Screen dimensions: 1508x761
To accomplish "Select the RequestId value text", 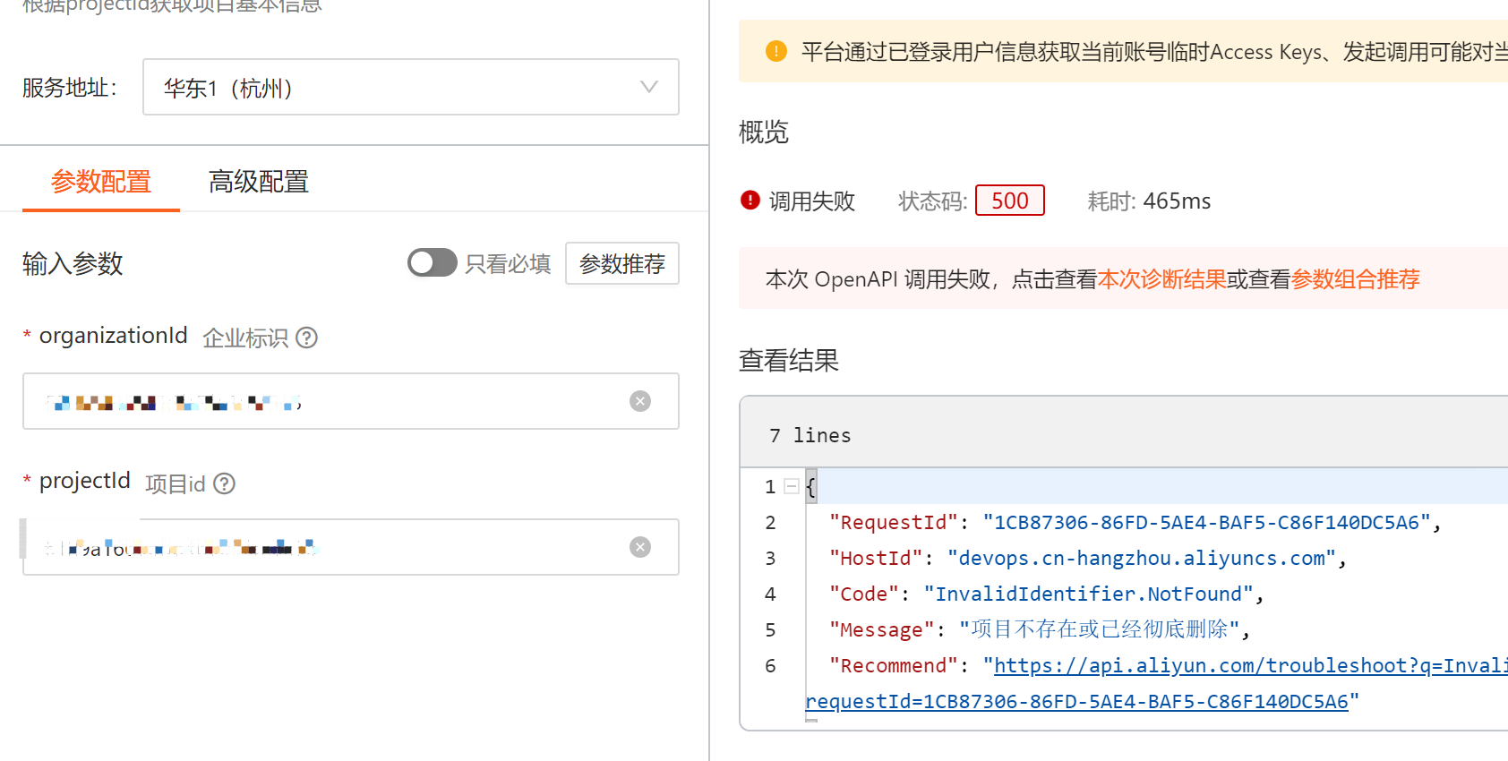I will [1206, 522].
